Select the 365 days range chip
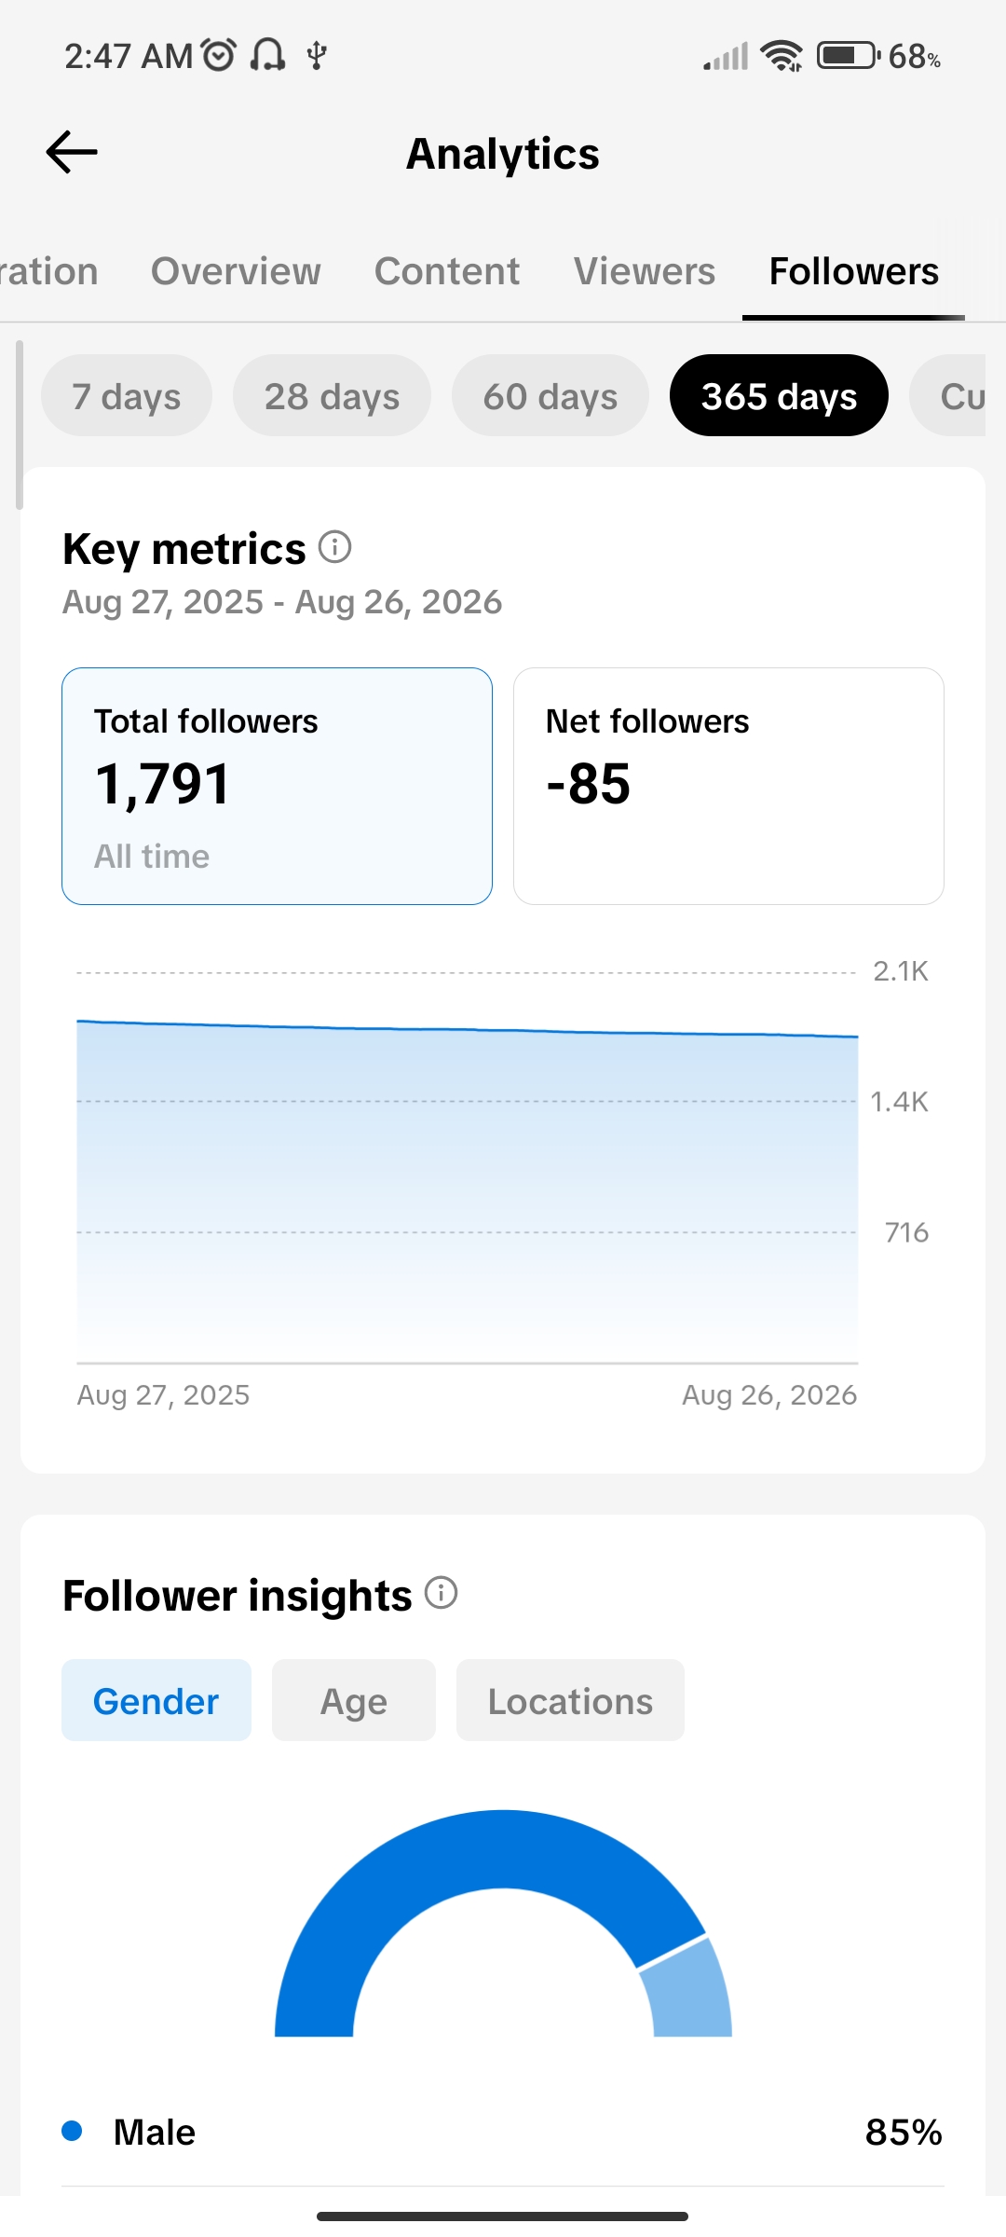Image resolution: width=1006 pixels, height=2237 pixels. pos(779,395)
